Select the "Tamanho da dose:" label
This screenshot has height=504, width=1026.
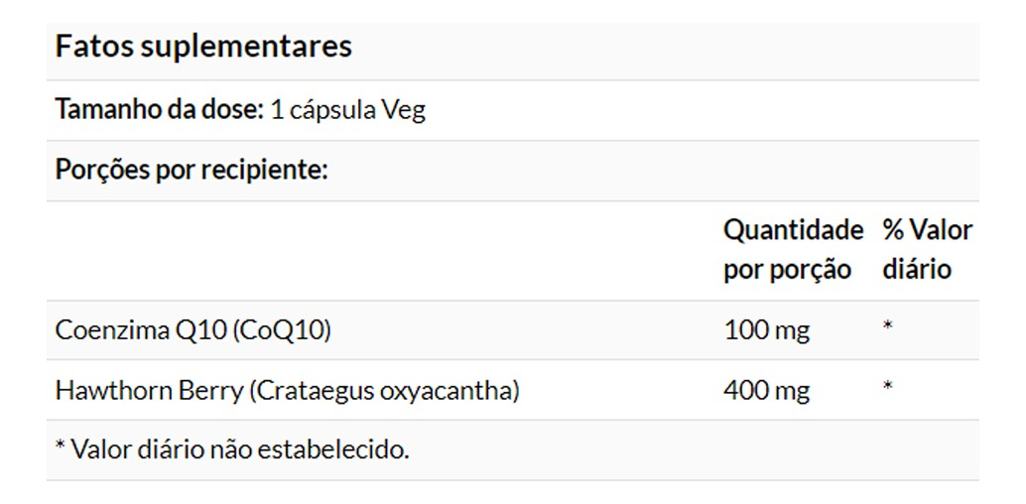159,109
